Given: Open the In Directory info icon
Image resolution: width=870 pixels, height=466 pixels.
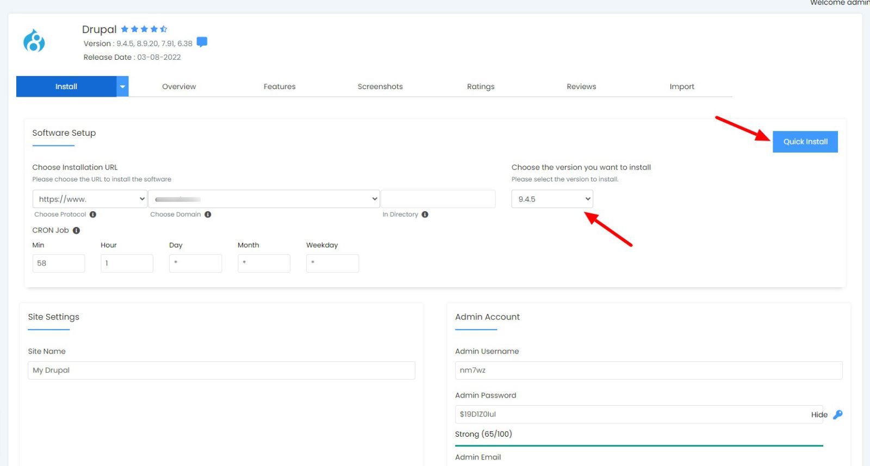Looking at the screenshot, I should 425,215.
